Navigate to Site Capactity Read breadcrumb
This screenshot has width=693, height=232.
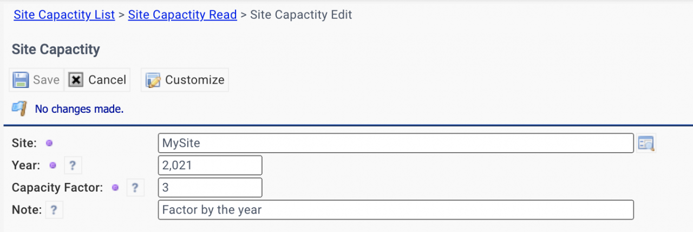tap(182, 15)
